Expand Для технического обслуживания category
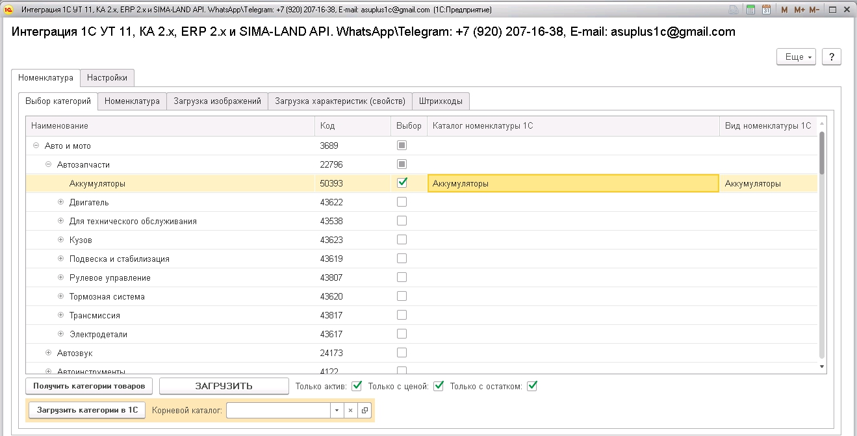The width and height of the screenshot is (857, 436). click(x=61, y=222)
